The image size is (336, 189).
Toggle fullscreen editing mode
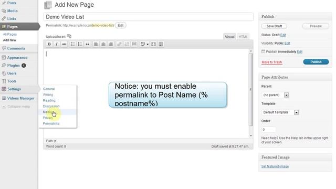(x=153, y=44)
